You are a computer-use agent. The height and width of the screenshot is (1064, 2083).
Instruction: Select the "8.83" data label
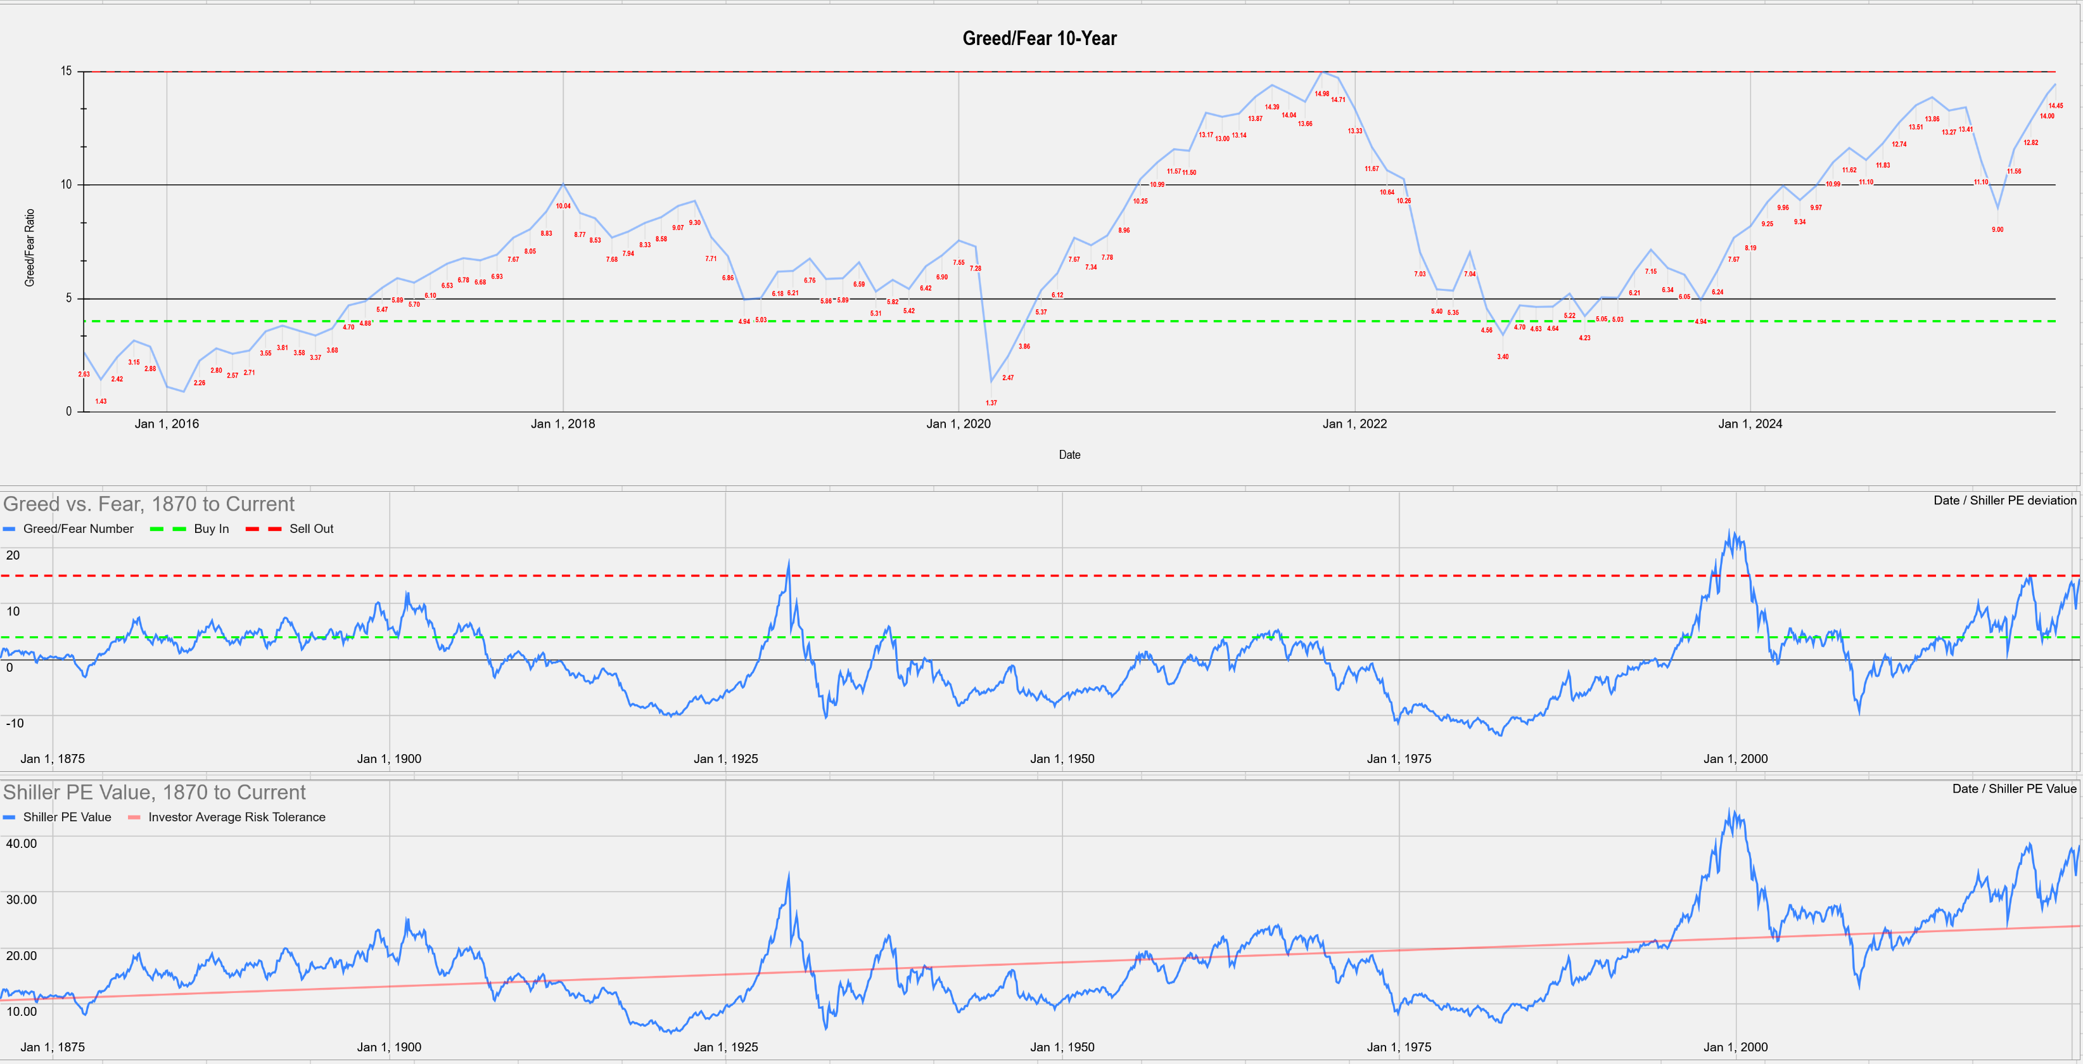(x=547, y=234)
